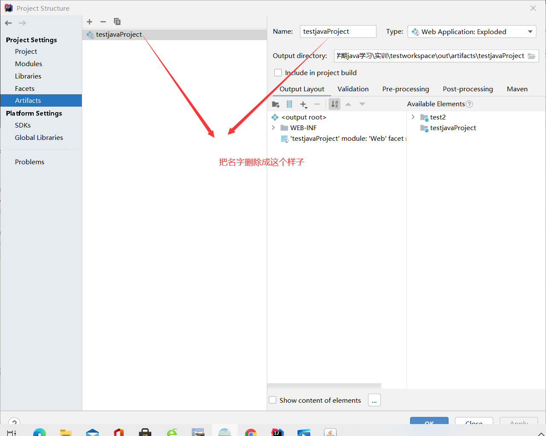Click the artifact Name input field
The height and width of the screenshot is (436, 546).
[x=338, y=32]
